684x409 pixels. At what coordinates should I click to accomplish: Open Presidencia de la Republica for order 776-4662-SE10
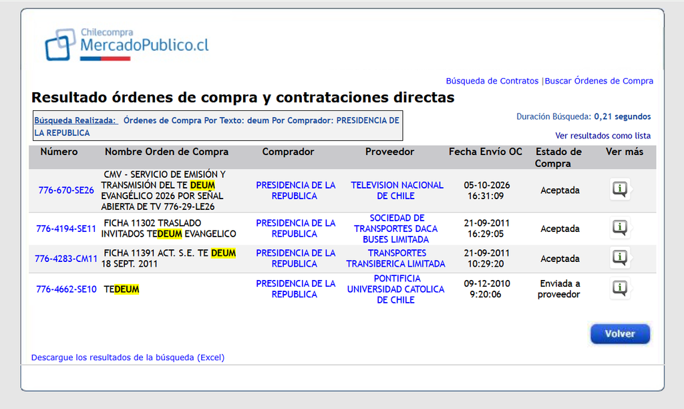[x=295, y=289]
